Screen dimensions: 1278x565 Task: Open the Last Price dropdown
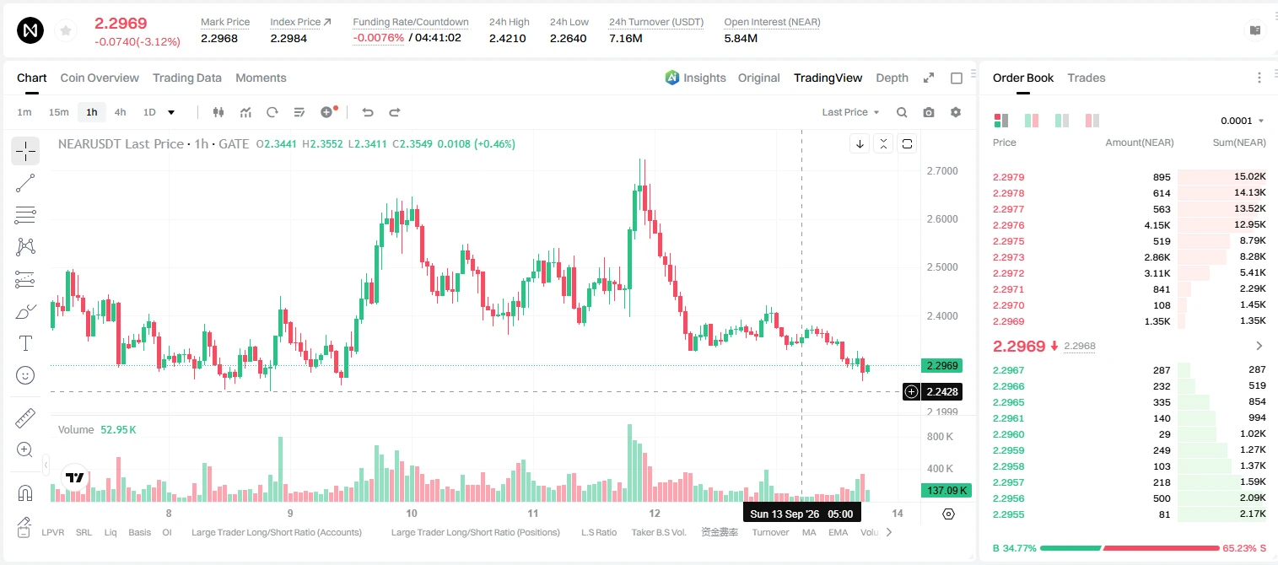[850, 112]
